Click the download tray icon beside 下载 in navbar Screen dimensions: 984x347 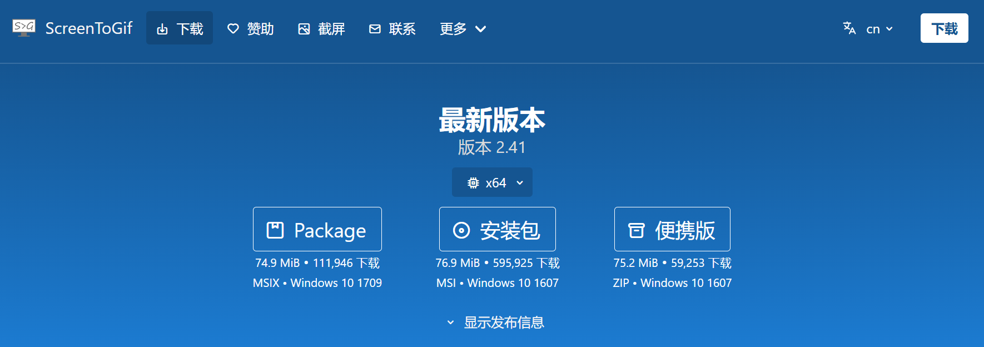click(x=162, y=29)
